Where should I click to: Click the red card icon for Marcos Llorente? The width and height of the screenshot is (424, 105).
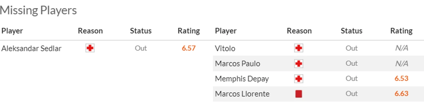point(299,94)
